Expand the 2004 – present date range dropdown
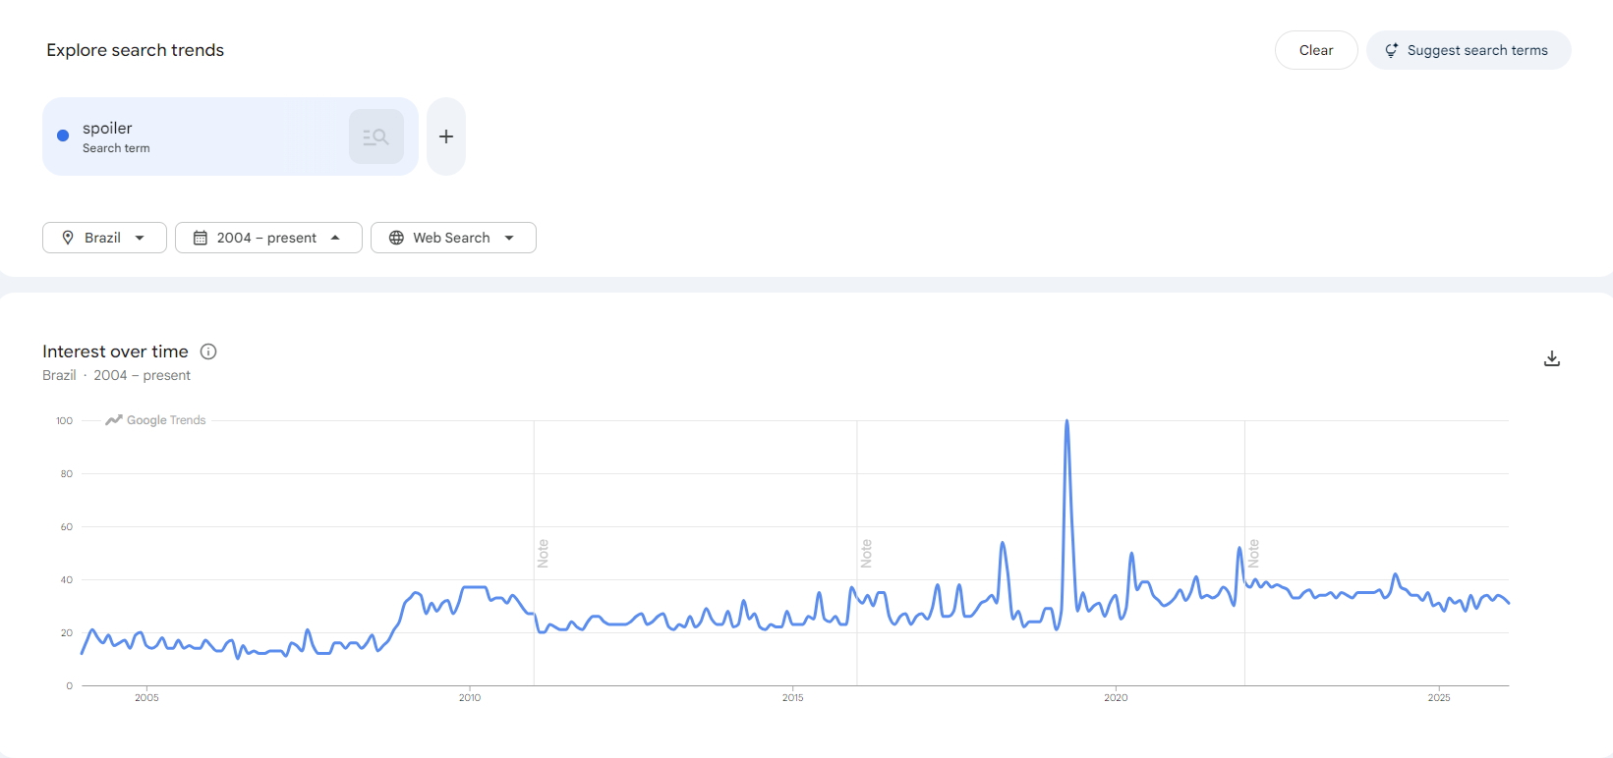Screen dimensions: 1613x758 tap(268, 238)
